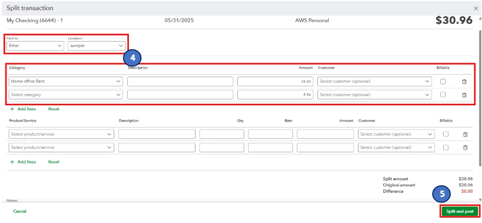Open the empty Select category dropdown
The image size is (482, 223).
pyautogui.click(x=66, y=94)
